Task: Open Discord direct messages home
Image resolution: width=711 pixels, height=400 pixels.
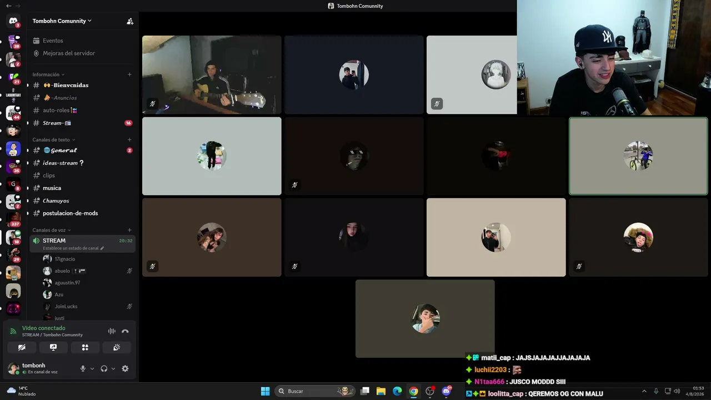Action: pyautogui.click(x=13, y=22)
